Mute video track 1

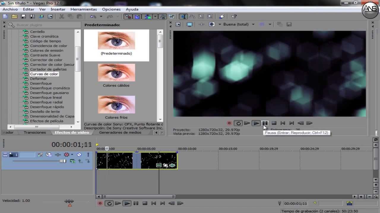[x=79, y=155]
